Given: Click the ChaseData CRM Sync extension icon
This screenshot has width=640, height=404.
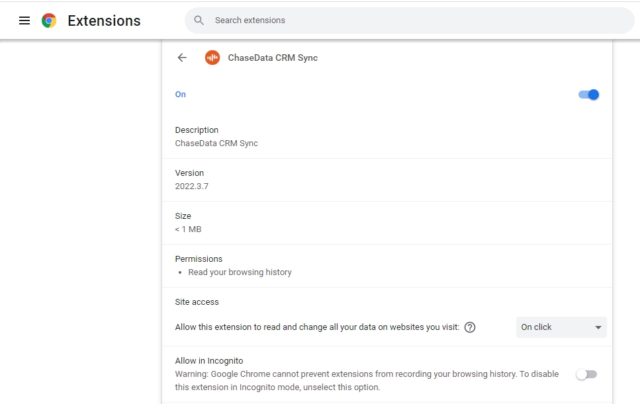Looking at the screenshot, I should pos(212,58).
